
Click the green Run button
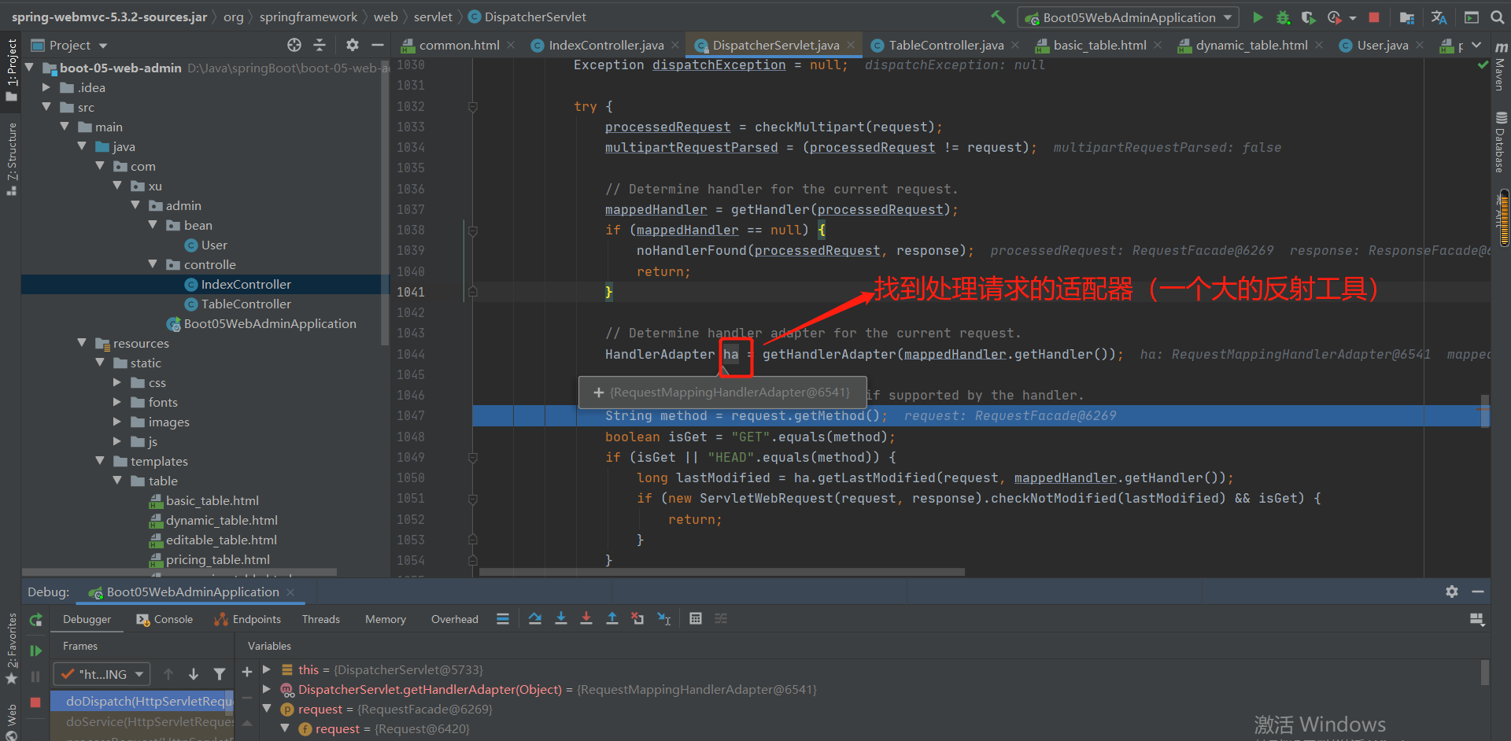[1258, 17]
